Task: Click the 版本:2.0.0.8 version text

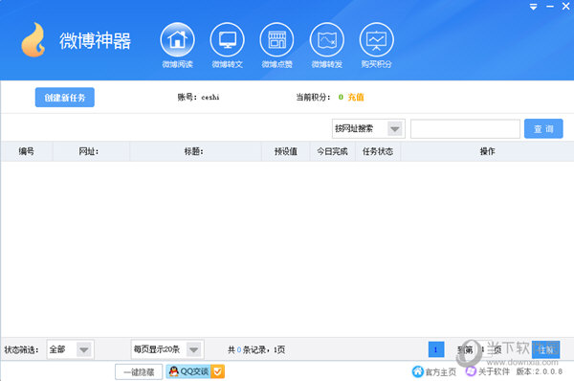Action: 540,371
